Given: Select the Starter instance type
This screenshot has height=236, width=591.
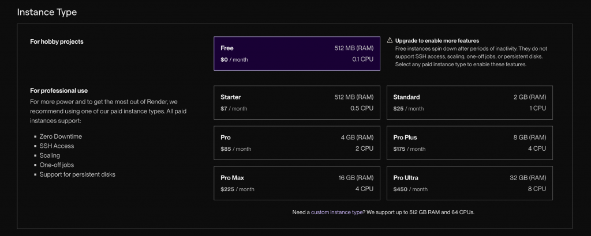Looking at the screenshot, I should pyautogui.click(x=297, y=102).
